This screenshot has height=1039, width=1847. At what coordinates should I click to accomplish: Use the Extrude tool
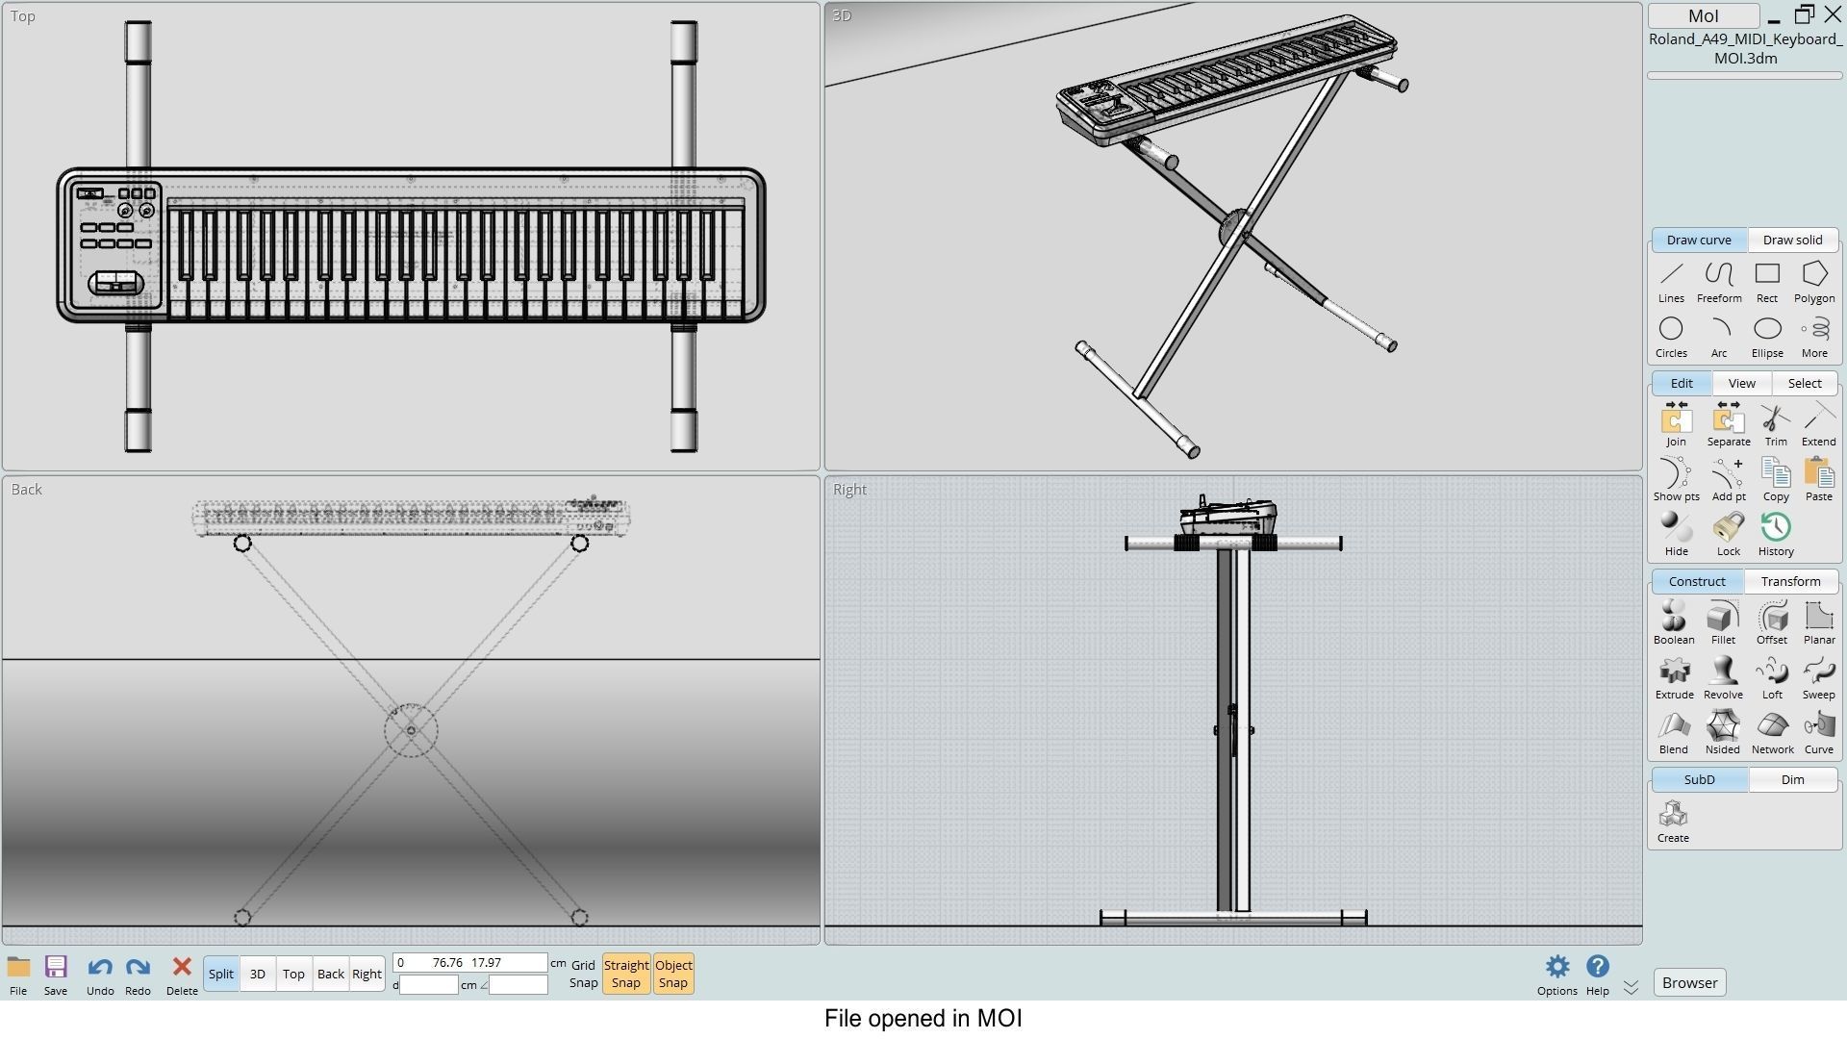[1674, 678]
